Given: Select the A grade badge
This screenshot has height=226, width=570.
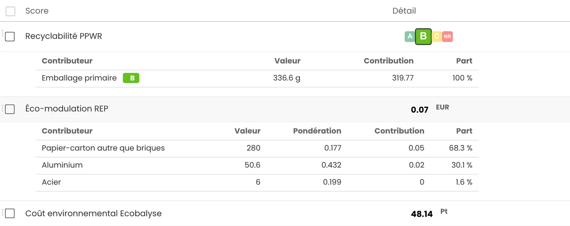Looking at the screenshot, I should click(410, 37).
